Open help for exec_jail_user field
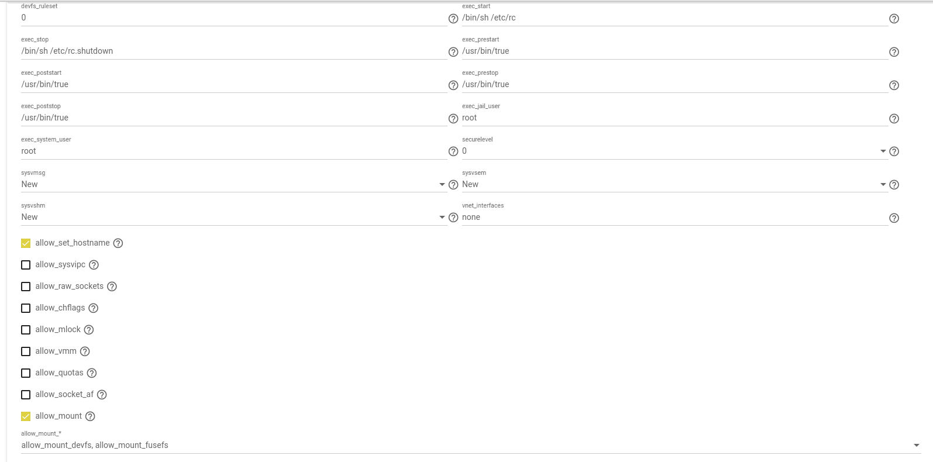 (894, 119)
